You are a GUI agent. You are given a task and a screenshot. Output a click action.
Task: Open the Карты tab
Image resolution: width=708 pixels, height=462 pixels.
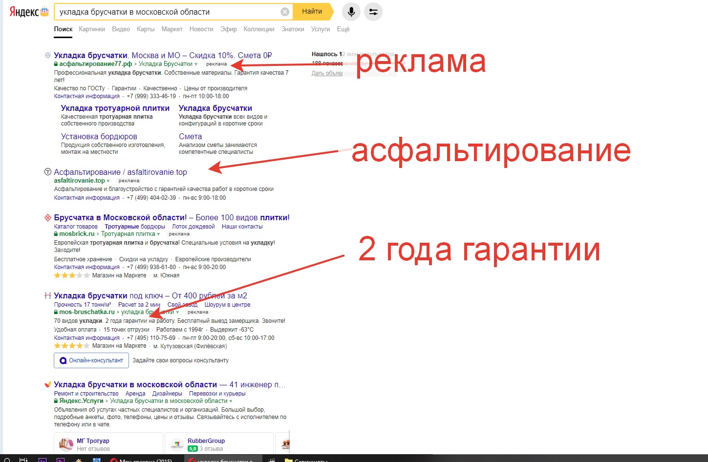(x=146, y=29)
